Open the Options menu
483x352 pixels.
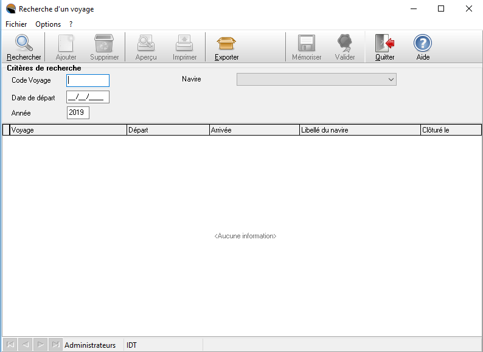pos(48,24)
